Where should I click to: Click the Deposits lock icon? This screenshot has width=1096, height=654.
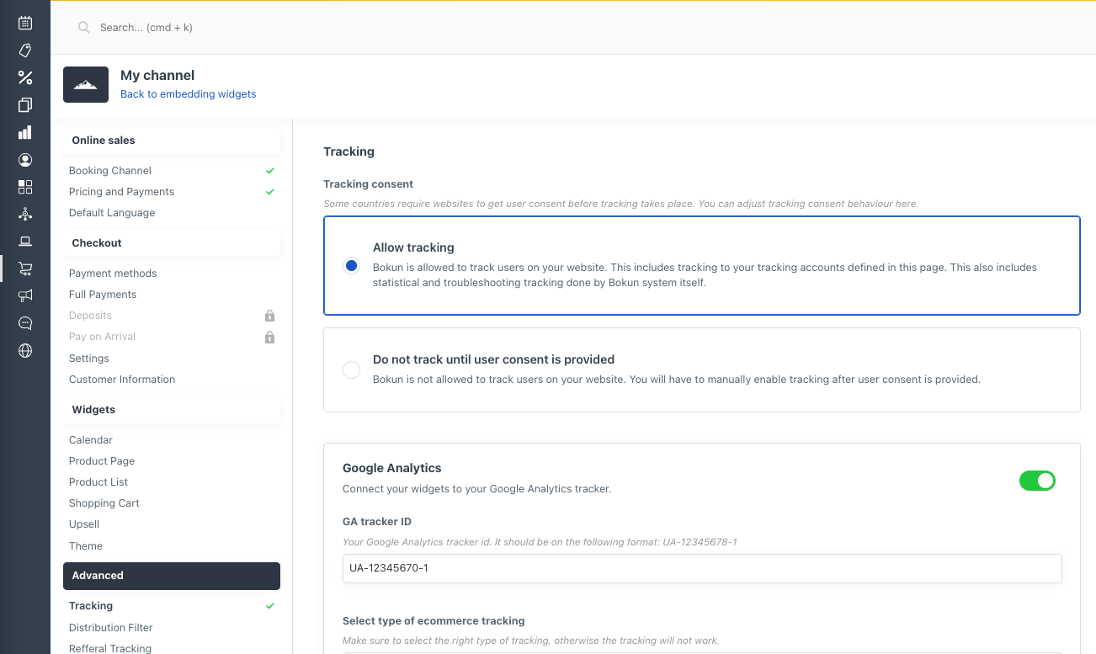(269, 316)
